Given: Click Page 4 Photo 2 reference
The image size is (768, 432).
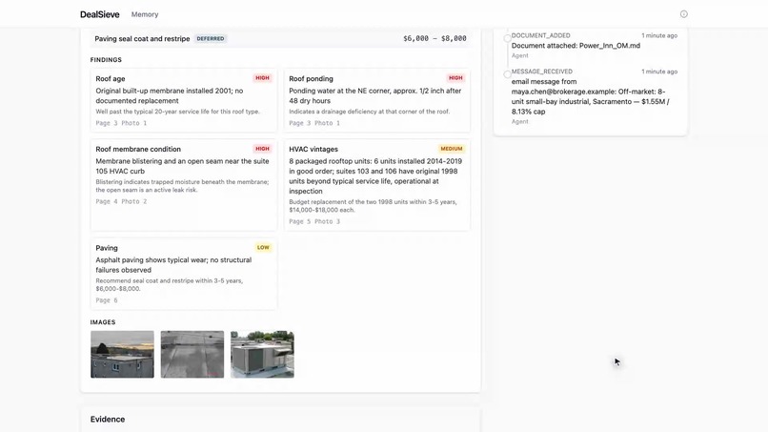Looking at the screenshot, I should 121,201.
